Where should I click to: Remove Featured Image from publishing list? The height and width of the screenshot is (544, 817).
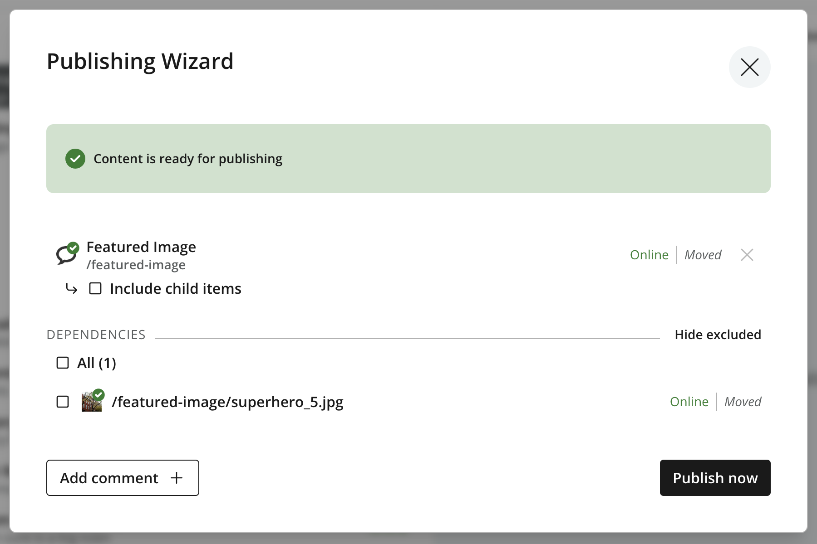(747, 255)
